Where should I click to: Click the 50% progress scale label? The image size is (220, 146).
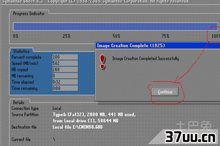[116, 36]
